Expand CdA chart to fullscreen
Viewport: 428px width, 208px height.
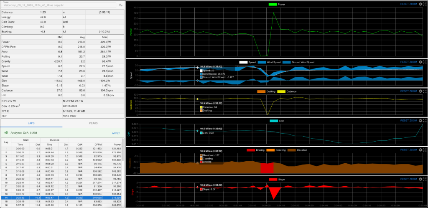coord(425,120)
